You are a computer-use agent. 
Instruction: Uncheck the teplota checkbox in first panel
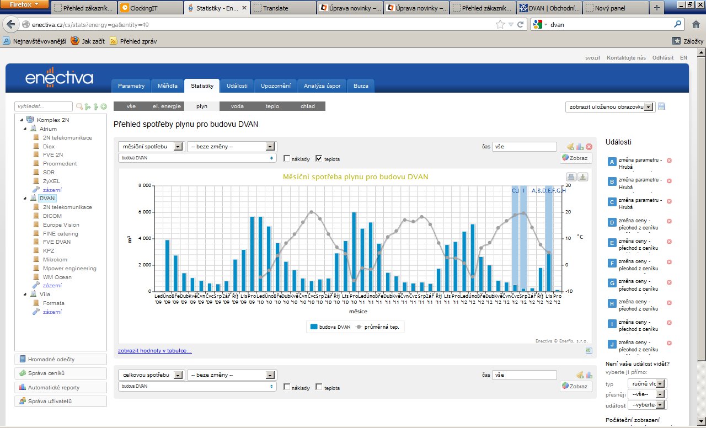[319, 159]
